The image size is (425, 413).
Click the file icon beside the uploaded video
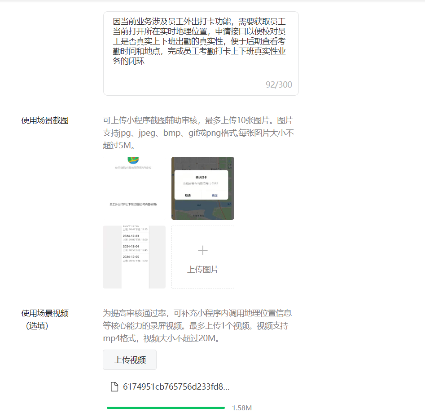[x=114, y=386]
